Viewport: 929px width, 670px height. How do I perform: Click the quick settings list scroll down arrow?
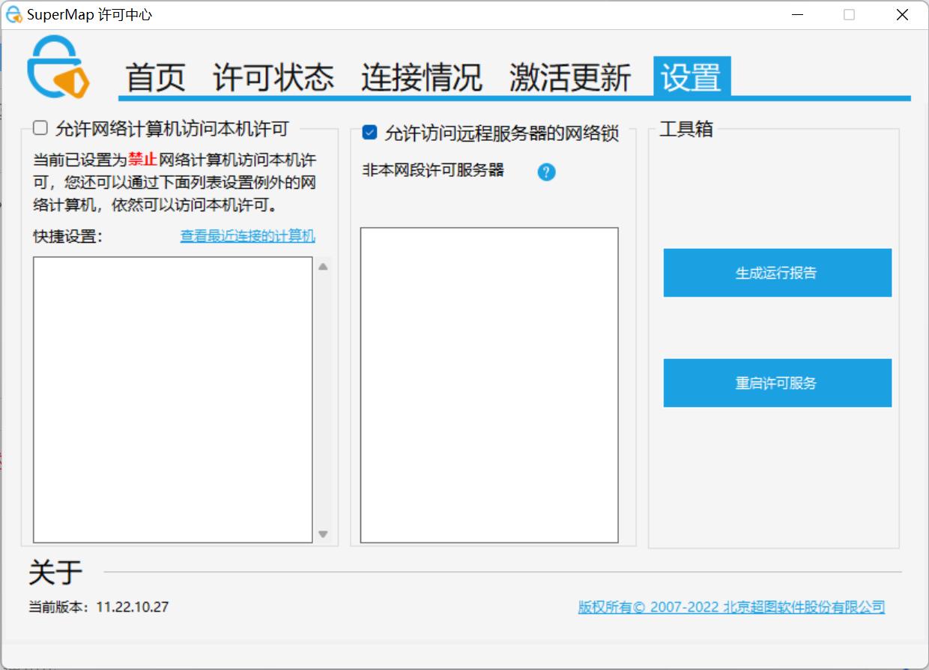[323, 534]
